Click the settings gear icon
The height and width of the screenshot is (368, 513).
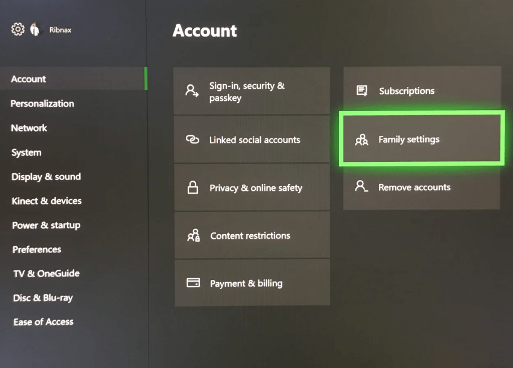click(x=18, y=29)
